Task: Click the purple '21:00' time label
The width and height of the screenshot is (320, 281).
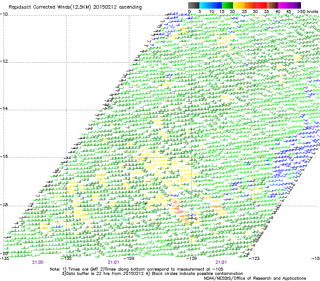Action: click(x=38, y=262)
